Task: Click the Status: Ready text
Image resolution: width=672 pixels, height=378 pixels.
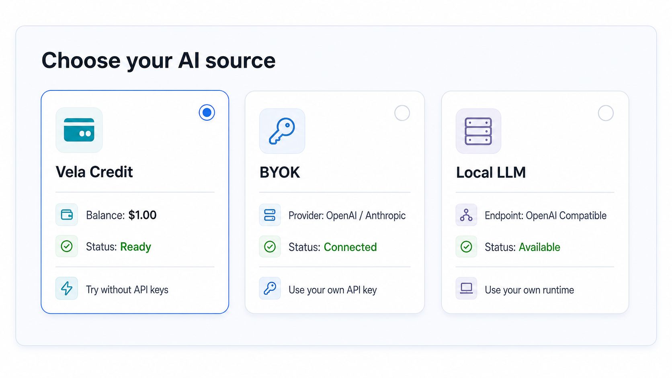Action: (119, 247)
